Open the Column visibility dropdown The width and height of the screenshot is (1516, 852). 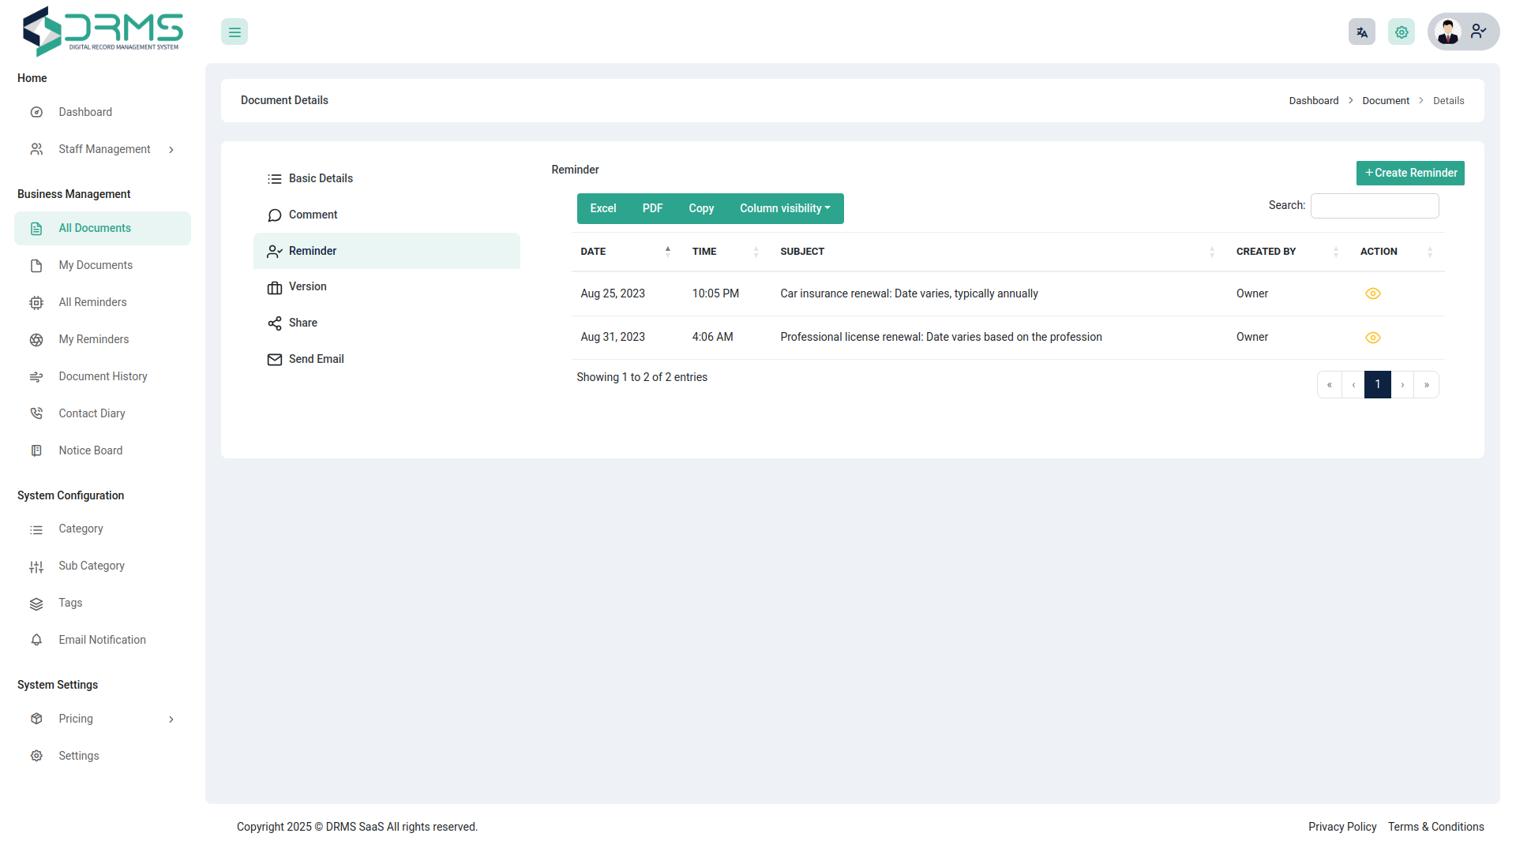tap(785, 208)
